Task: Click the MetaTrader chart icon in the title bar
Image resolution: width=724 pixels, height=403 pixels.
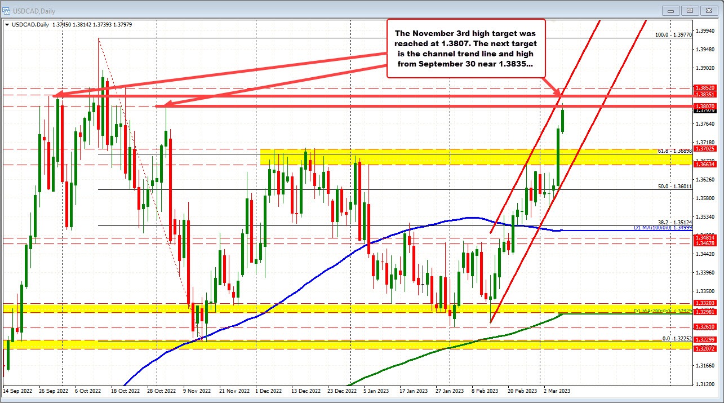Action: tap(7, 10)
